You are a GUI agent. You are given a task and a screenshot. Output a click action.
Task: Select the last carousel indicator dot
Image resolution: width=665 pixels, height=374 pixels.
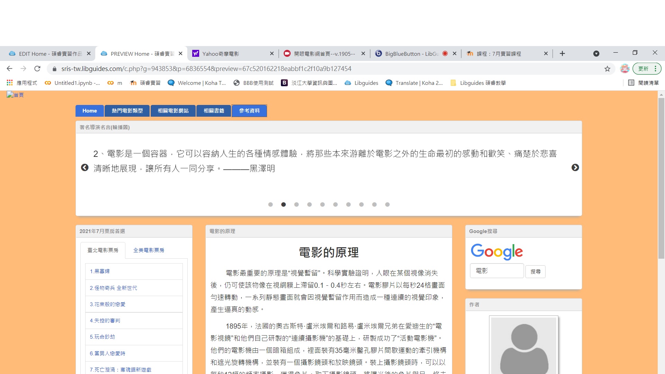point(387,205)
